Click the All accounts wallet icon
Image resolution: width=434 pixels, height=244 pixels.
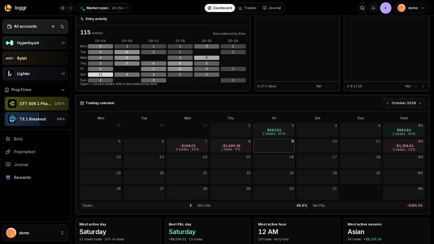9,26
